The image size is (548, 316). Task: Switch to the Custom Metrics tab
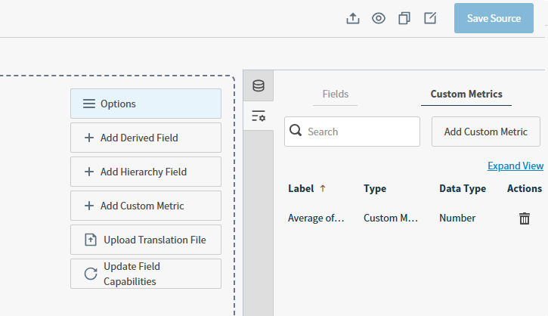pyautogui.click(x=466, y=94)
